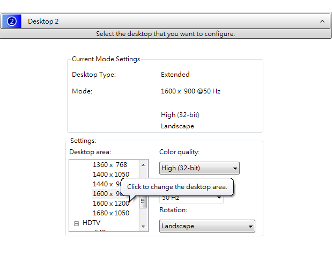Screen dimensions: 332x261
Task: Collapse the Desktop 2 selector chevron
Action: pos(322,21)
